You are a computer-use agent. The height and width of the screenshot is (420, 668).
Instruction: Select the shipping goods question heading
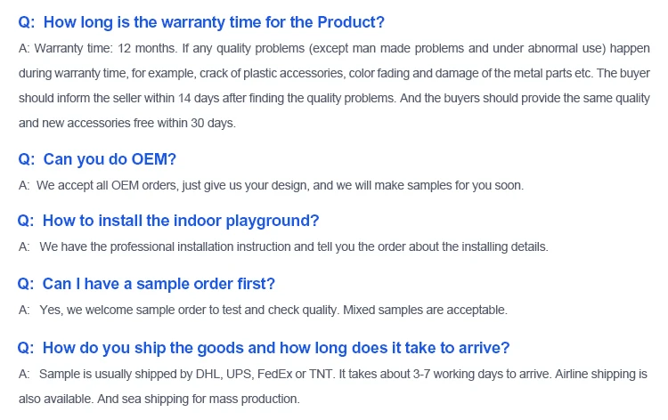point(276,347)
